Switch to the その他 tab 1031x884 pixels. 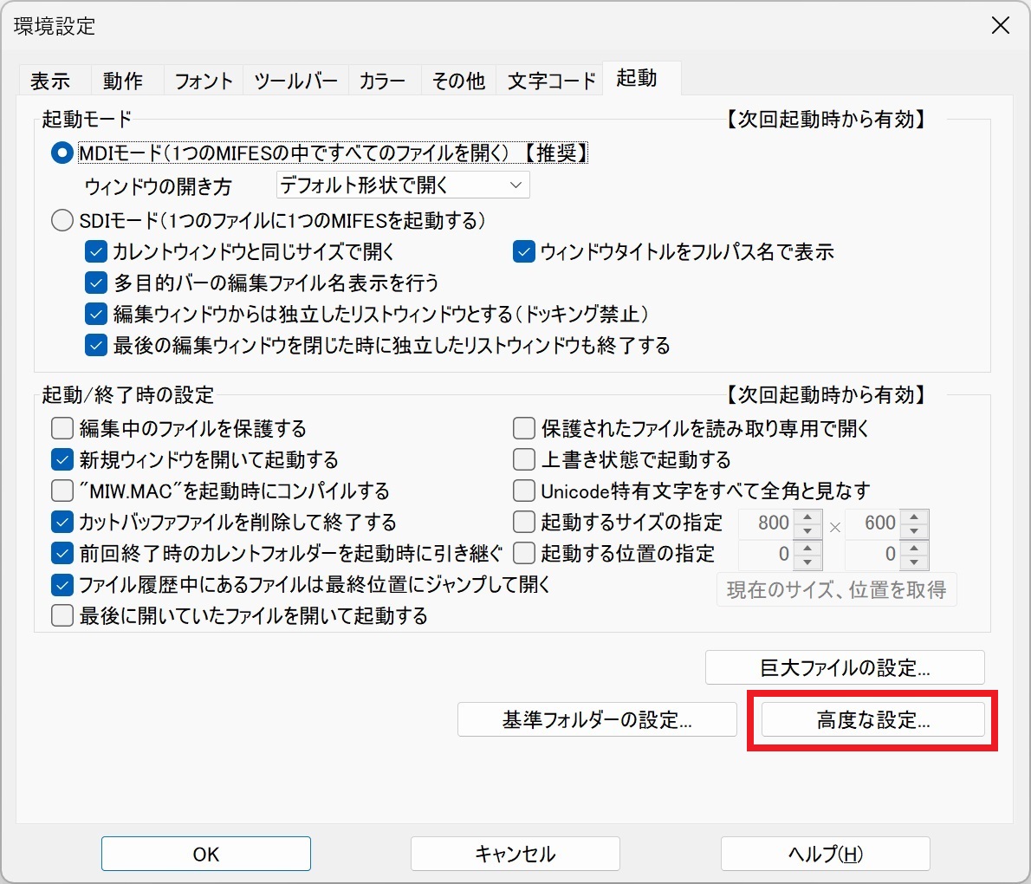pyautogui.click(x=457, y=79)
